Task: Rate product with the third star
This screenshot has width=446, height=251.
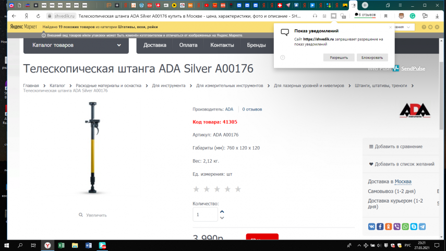Action: [x=217, y=189]
